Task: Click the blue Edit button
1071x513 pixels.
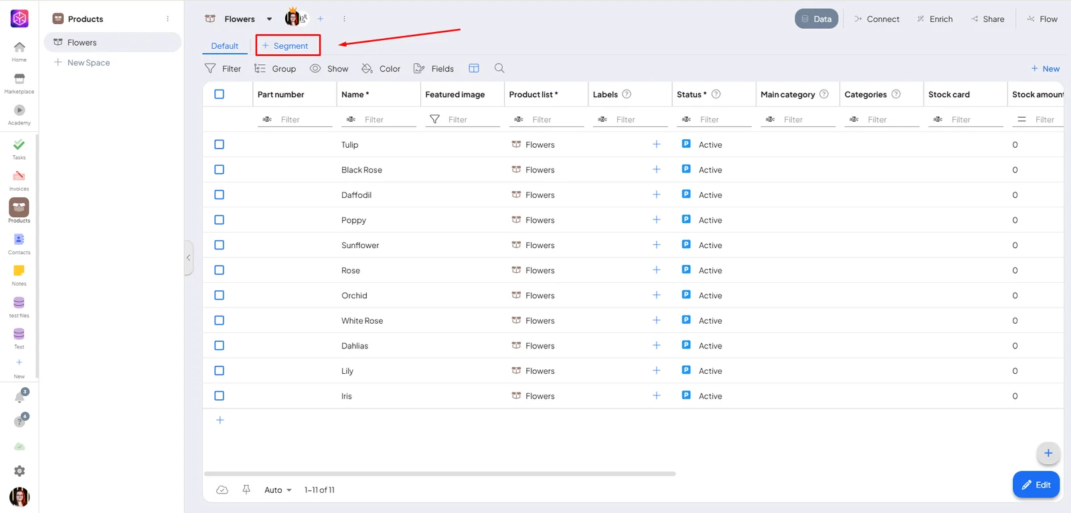Action: click(x=1036, y=485)
